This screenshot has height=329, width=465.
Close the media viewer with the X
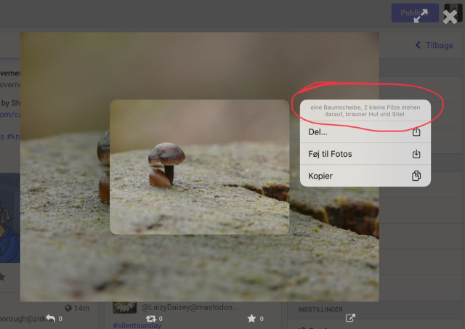tap(450, 17)
